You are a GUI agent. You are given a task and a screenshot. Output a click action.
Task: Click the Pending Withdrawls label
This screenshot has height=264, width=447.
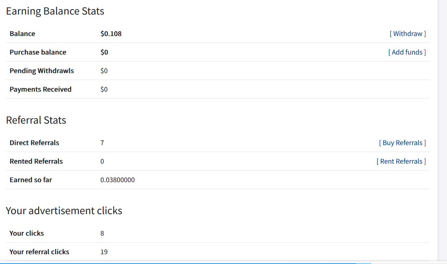pos(42,71)
